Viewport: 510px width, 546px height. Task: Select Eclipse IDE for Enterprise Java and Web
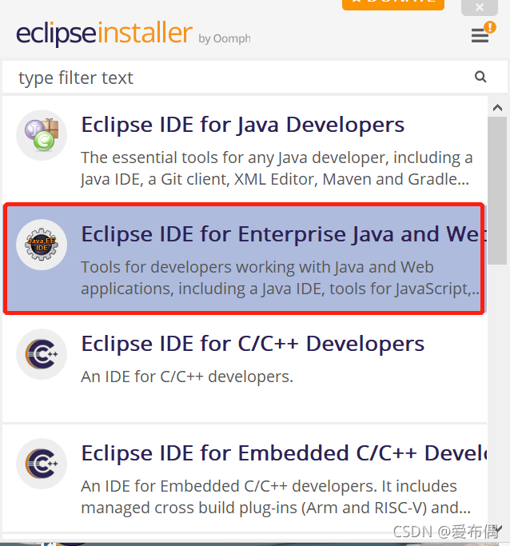coord(245,259)
